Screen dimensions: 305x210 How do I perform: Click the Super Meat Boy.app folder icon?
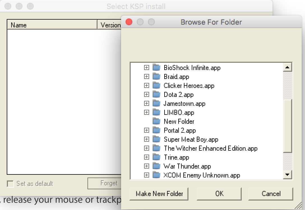click(x=156, y=139)
